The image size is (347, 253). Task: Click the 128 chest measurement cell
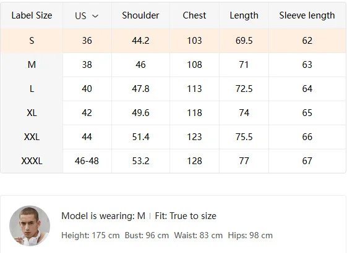[x=194, y=161]
